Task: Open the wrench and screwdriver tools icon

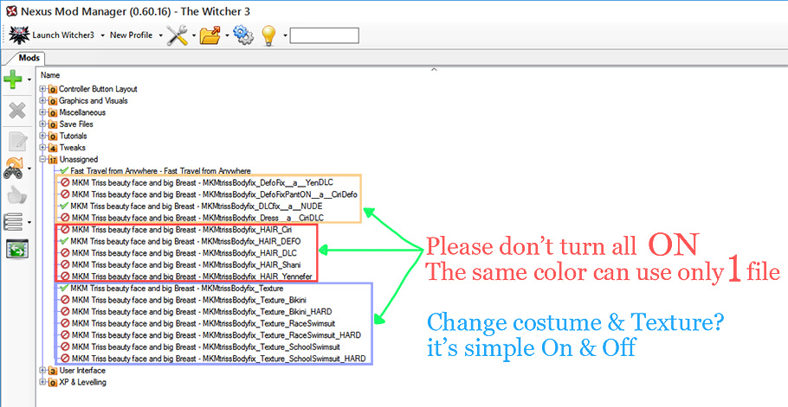Action: coord(177,35)
